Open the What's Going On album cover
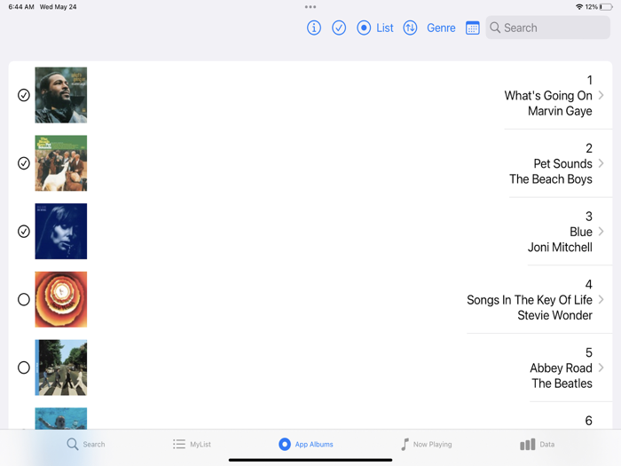The height and width of the screenshot is (466, 621). (61, 95)
